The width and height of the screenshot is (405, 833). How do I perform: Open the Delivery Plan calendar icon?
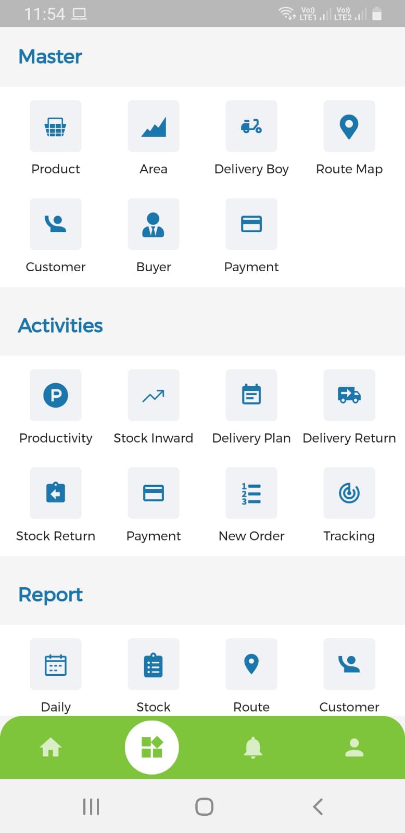pyautogui.click(x=251, y=395)
